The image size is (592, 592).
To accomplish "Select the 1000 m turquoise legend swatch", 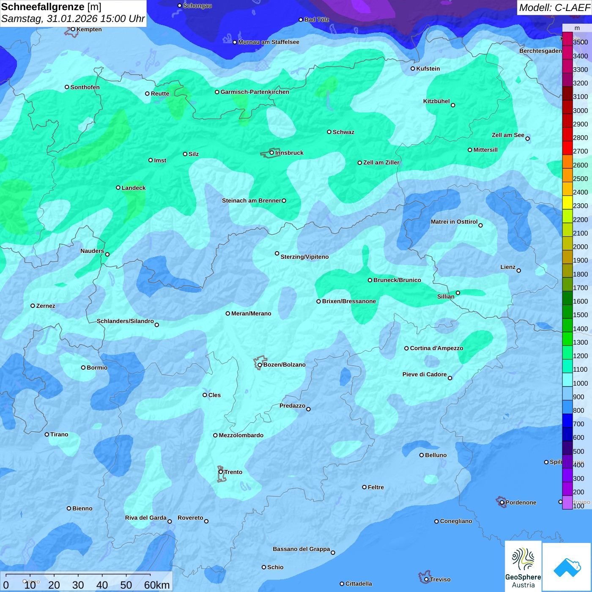I will pos(567,380).
